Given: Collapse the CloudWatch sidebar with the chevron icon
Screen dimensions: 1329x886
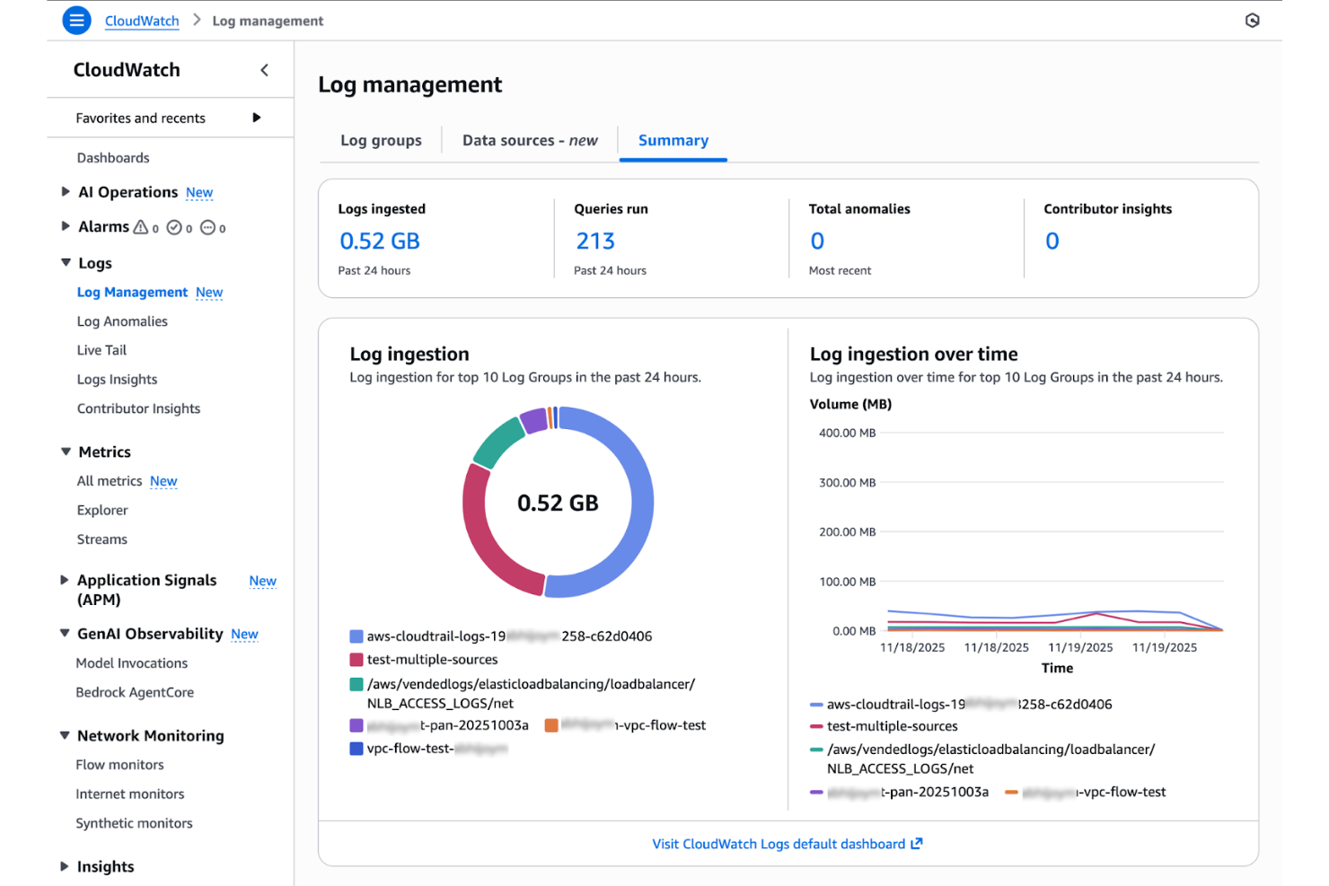Looking at the screenshot, I should 265,69.
